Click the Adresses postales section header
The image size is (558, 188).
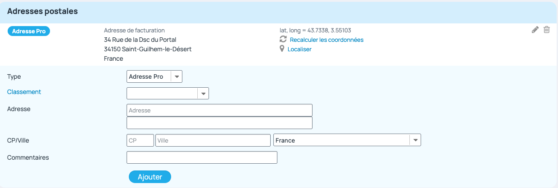tap(43, 11)
